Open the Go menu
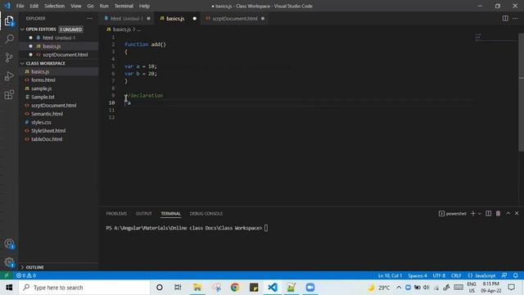 [x=91, y=6]
